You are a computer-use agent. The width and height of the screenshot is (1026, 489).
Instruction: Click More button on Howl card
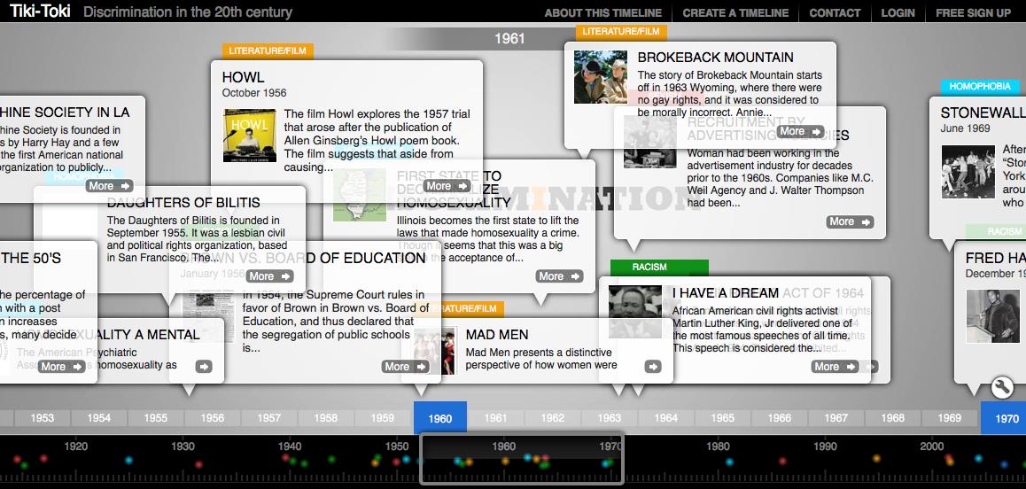(448, 186)
